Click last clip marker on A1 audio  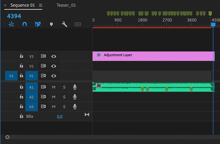[x=191, y=89]
